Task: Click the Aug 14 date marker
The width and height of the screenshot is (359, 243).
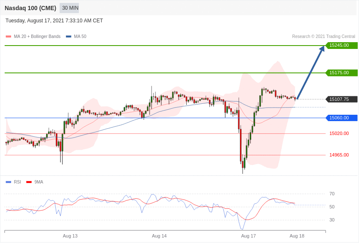Action: (x=159, y=236)
